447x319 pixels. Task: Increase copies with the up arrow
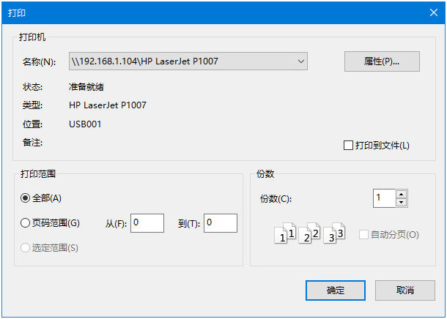click(x=401, y=194)
